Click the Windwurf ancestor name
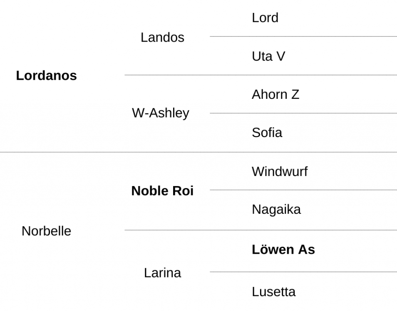397x311 pixels. coord(280,171)
